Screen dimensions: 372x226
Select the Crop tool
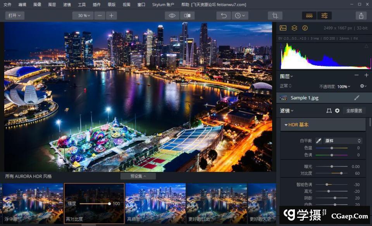pos(275,15)
